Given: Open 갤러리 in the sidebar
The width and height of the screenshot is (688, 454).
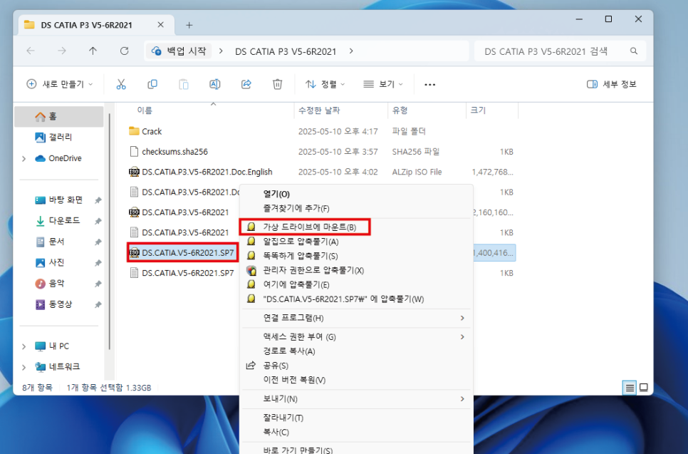Looking at the screenshot, I should coord(60,138).
